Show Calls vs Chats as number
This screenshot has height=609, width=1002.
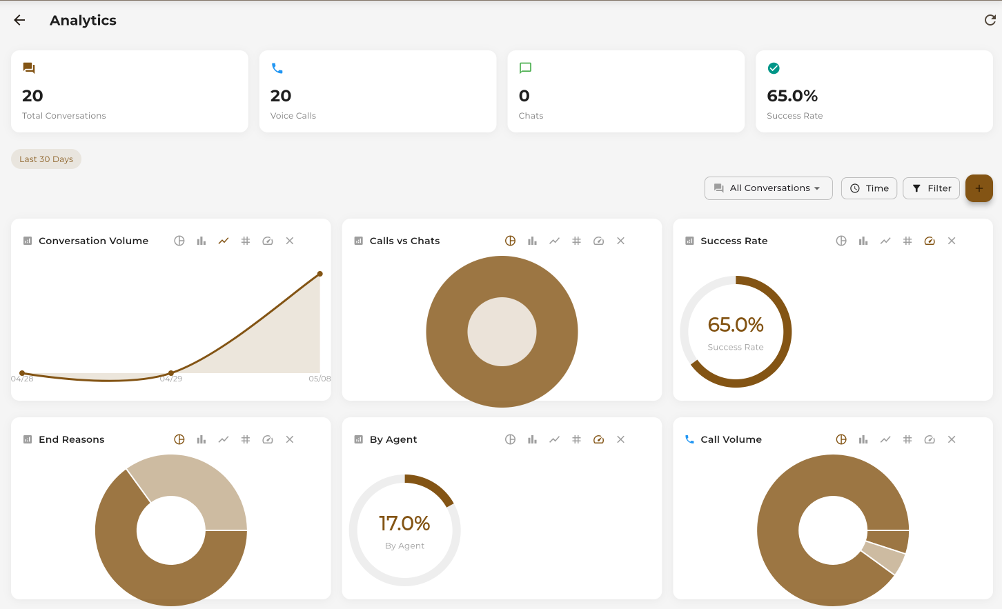pyautogui.click(x=577, y=241)
